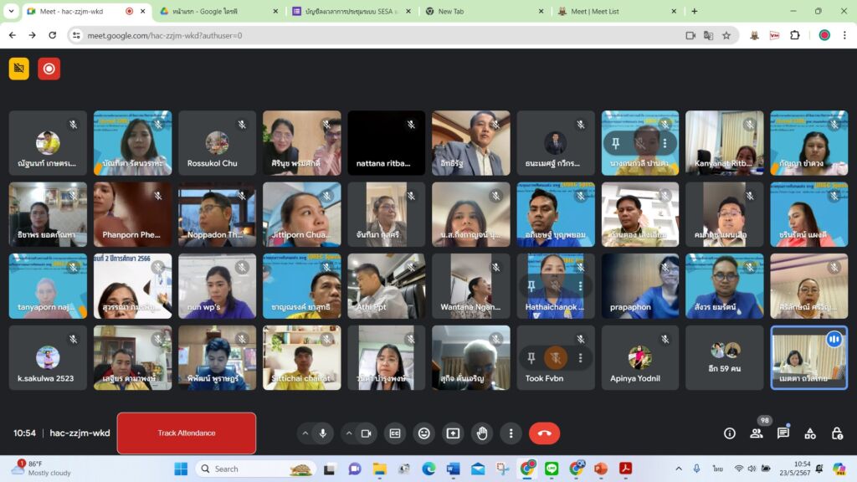Open Microsoft Word from the taskbar

pyautogui.click(x=453, y=469)
